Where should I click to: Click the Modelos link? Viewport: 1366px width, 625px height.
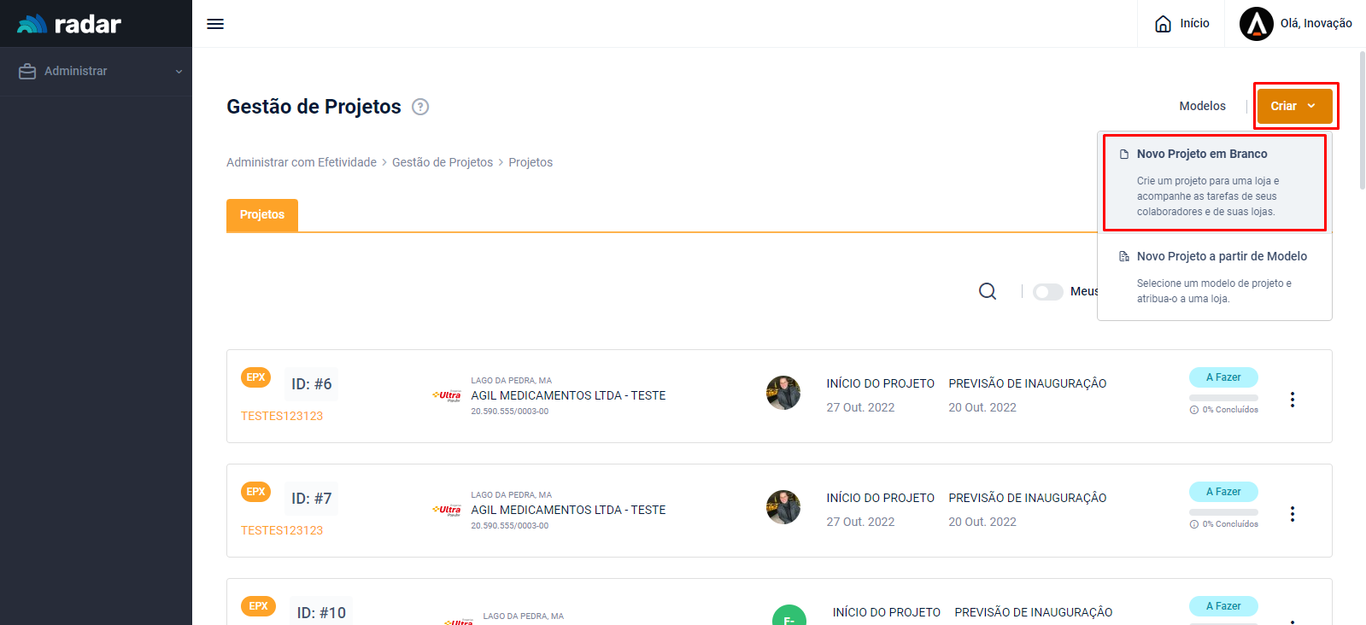pos(1202,106)
